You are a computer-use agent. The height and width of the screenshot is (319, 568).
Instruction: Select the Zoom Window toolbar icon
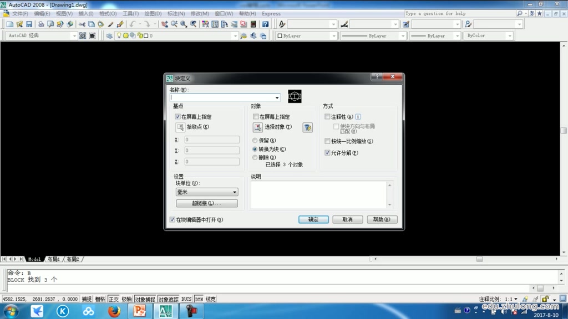pos(183,24)
